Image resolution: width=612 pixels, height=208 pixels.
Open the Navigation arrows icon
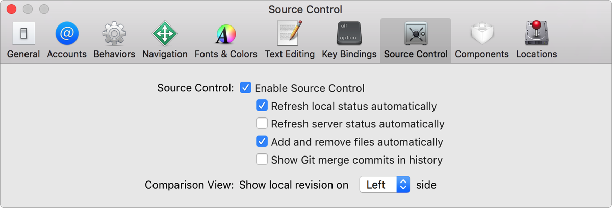click(x=165, y=34)
